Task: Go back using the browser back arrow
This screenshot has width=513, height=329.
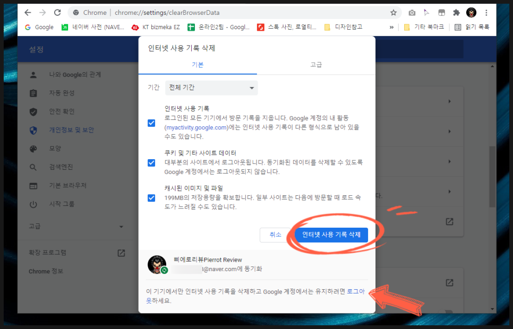Action: 28,13
